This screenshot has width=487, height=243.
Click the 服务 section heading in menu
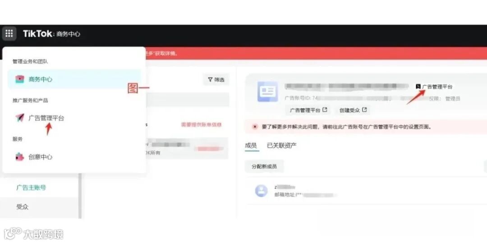[x=18, y=139]
